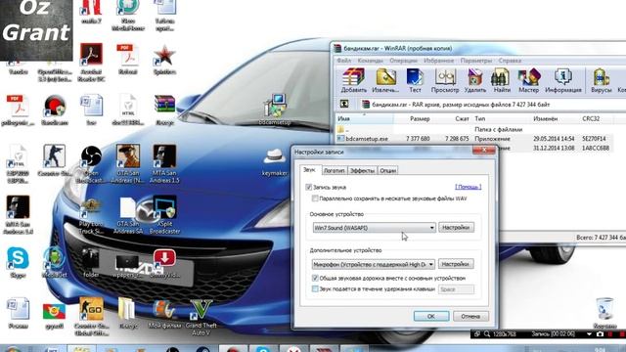
Task: Select the Skype desktop shortcut
Action: click(18, 262)
